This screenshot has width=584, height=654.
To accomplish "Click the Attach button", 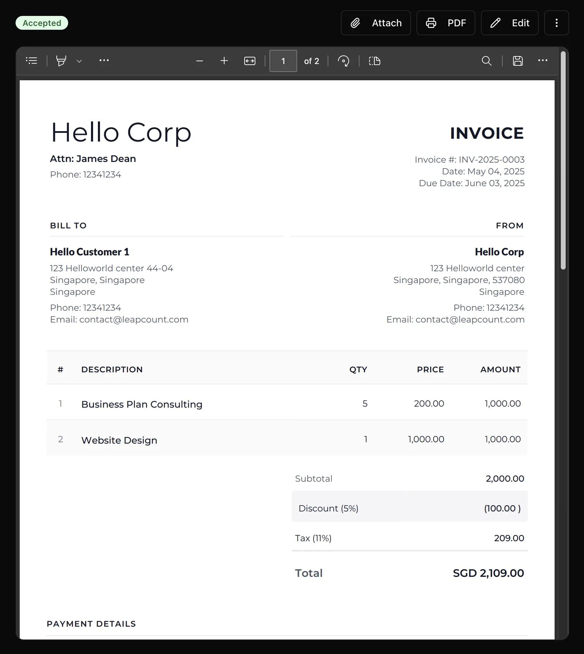I will click(376, 23).
